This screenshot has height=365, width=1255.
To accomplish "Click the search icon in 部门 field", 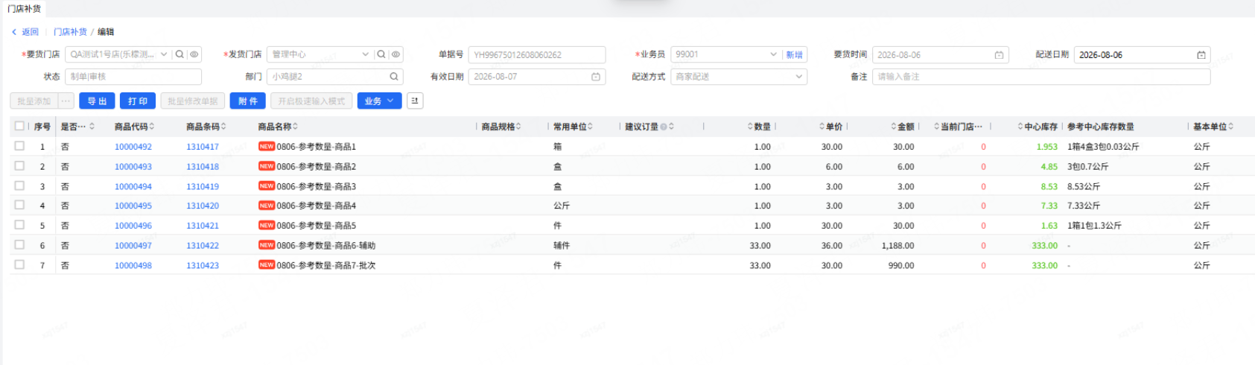I will pos(394,77).
